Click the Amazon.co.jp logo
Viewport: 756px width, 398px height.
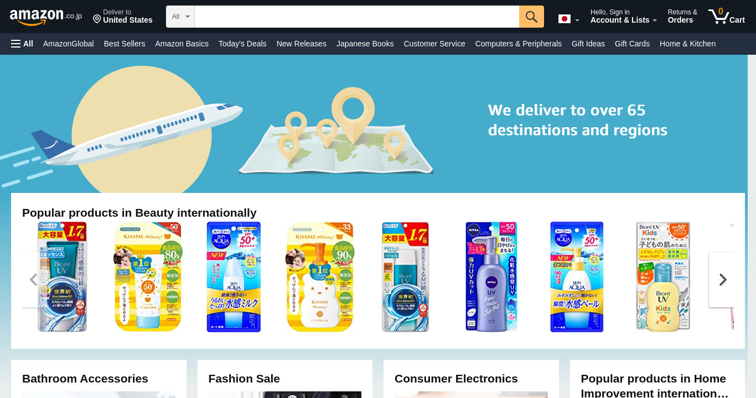pyautogui.click(x=45, y=17)
